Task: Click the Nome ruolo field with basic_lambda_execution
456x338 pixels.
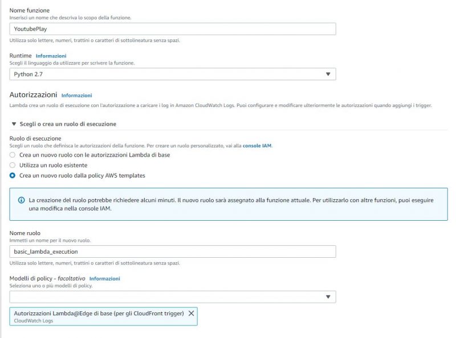Action: [x=173, y=252]
